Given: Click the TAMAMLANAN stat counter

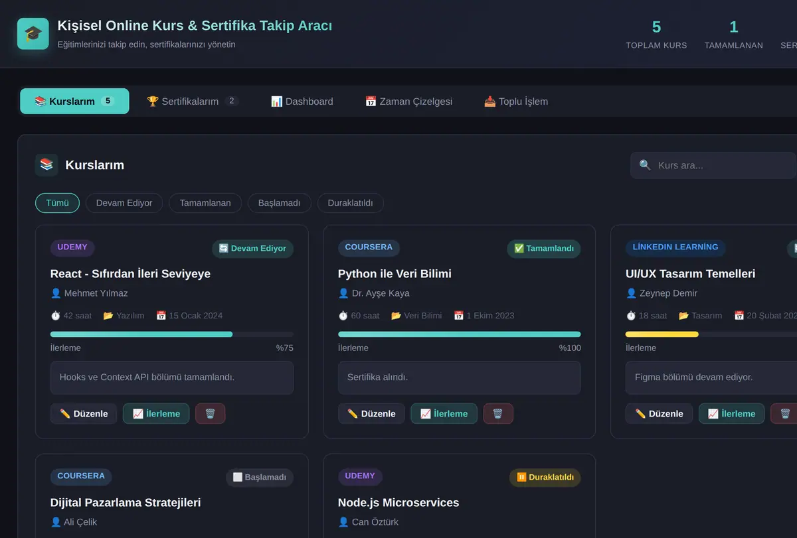Looking at the screenshot, I should tap(734, 34).
